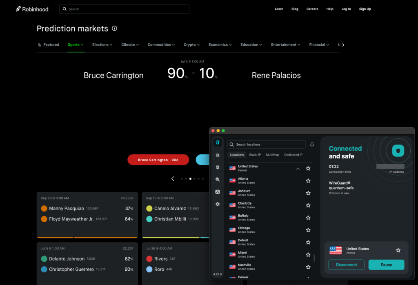
Task: Switch to Static IP tab
Action: pyautogui.click(x=255, y=155)
